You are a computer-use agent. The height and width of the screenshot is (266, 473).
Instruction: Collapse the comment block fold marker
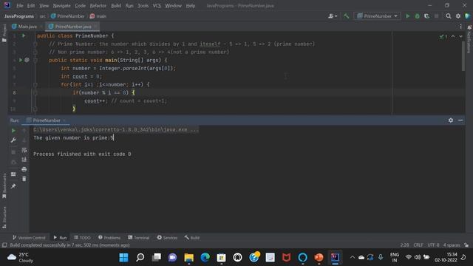(35, 44)
